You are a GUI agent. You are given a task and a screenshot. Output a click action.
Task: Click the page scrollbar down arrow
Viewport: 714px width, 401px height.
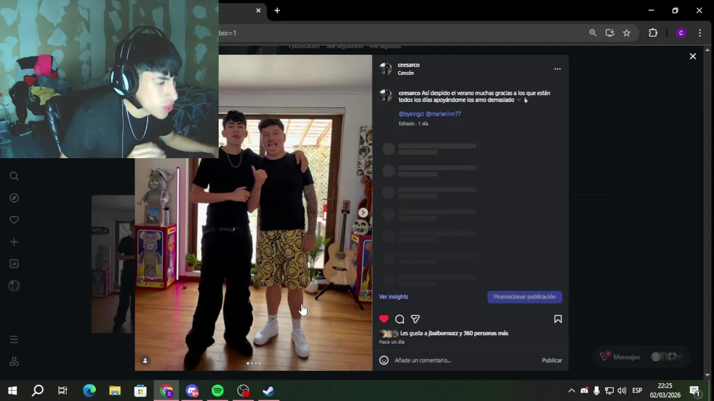pos(708,375)
